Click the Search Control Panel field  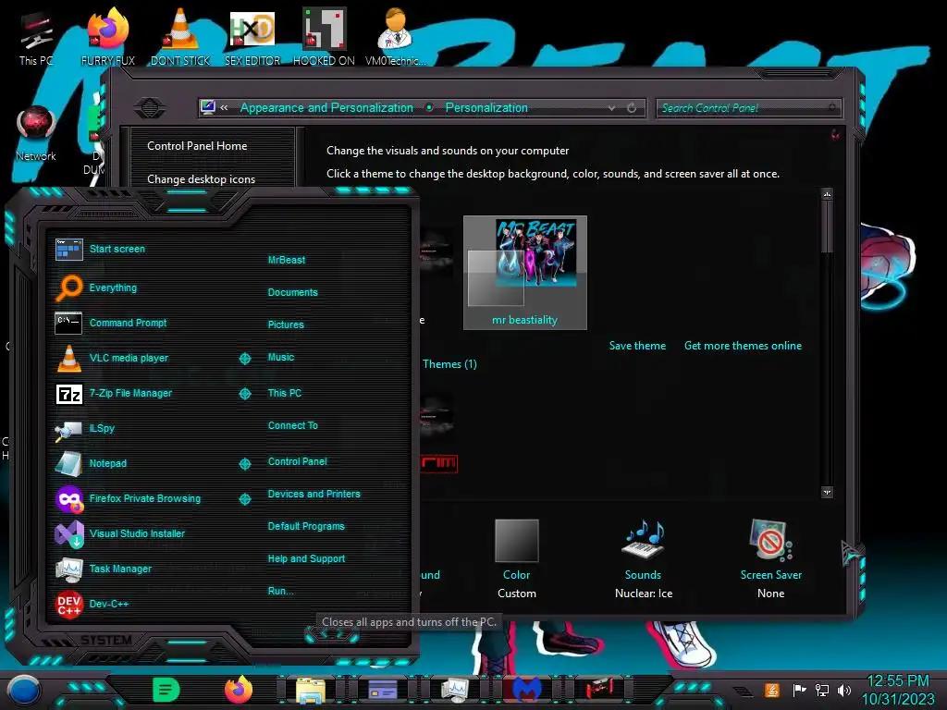(747, 108)
